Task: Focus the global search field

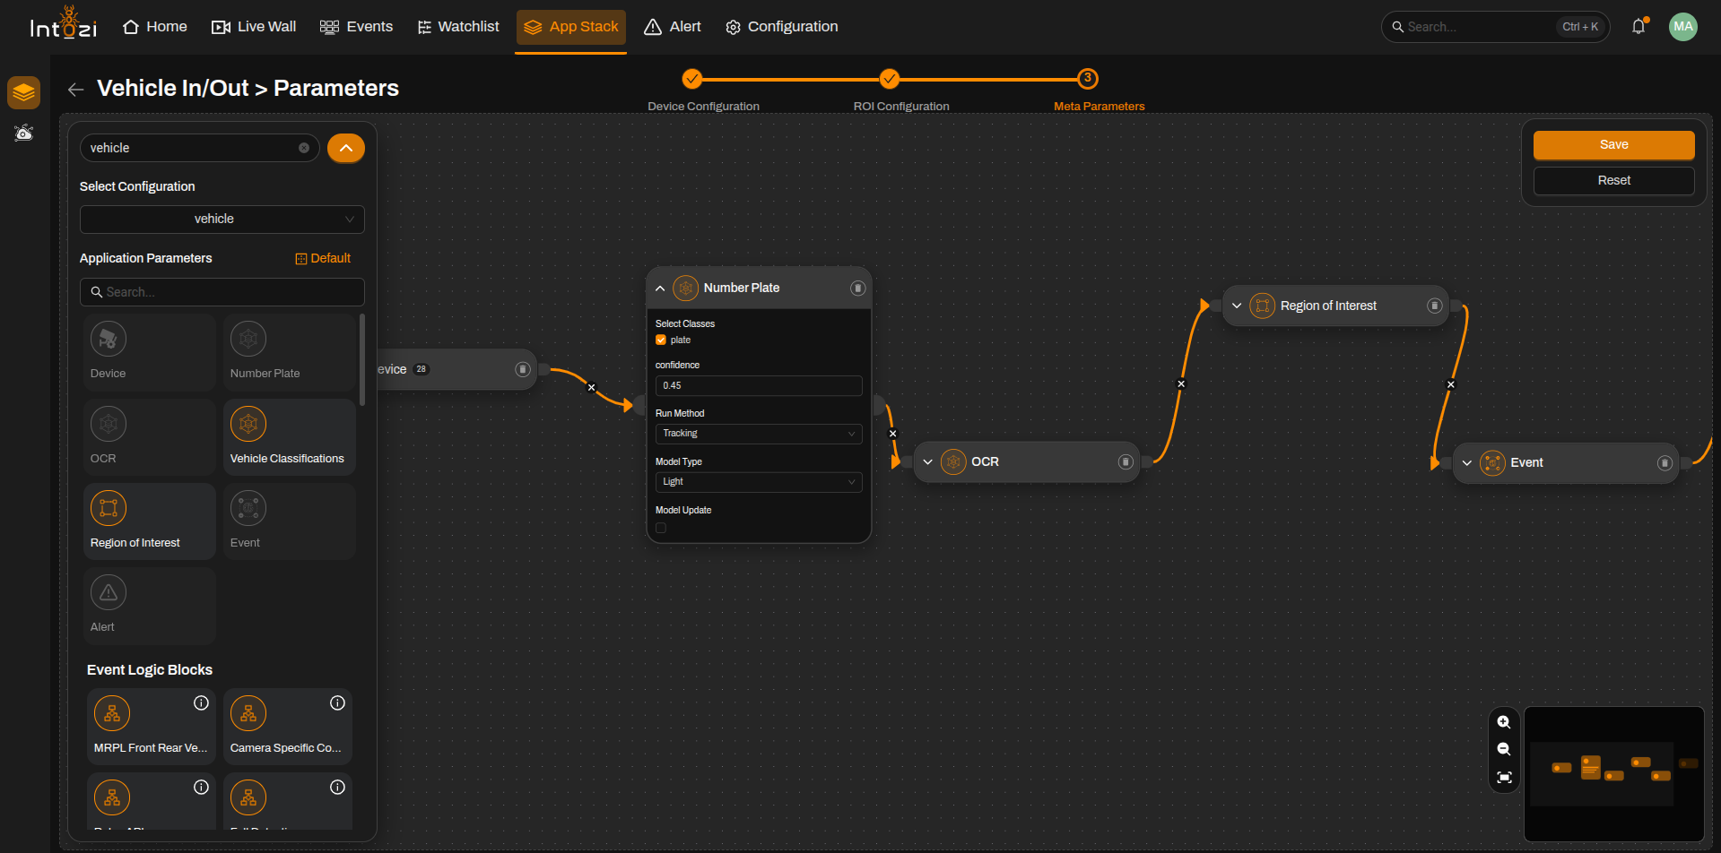Action: (x=1495, y=27)
